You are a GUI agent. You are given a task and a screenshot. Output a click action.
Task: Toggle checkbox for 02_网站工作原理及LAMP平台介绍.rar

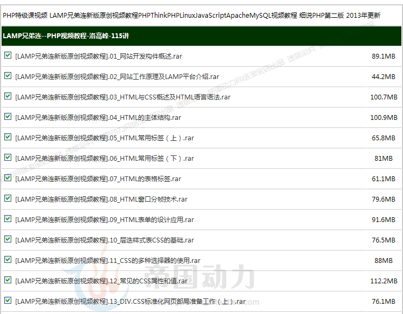[8, 76]
